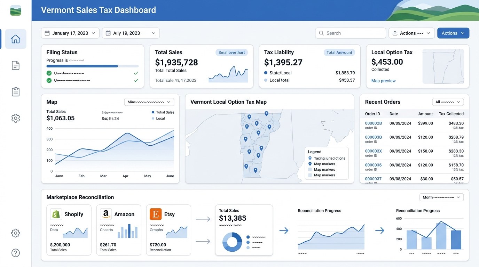This screenshot has height=267, width=479.
Task: Open order 000003B link
Action: pyautogui.click(x=374, y=137)
